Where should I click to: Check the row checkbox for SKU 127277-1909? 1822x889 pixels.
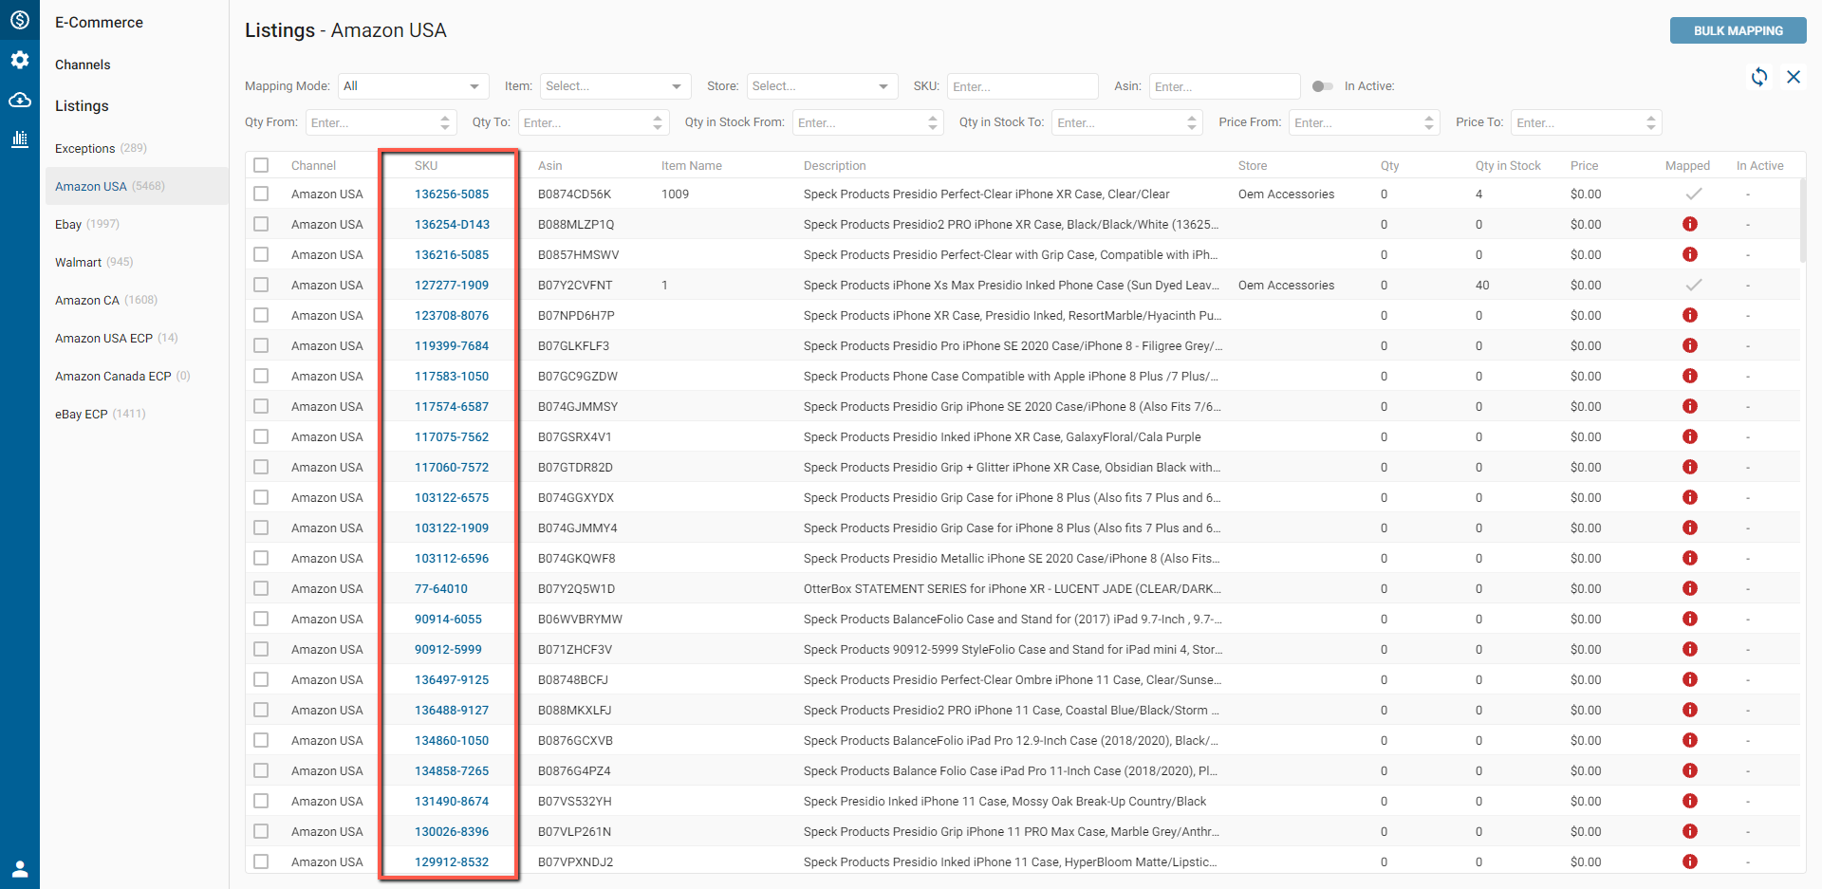click(261, 285)
